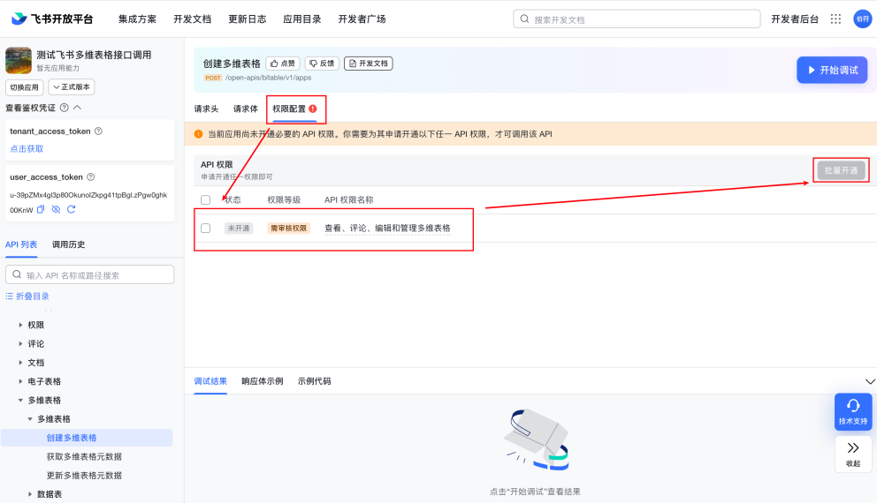This screenshot has height=503, width=877.
Task: Refresh the user_access_token
Action: (71, 209)
